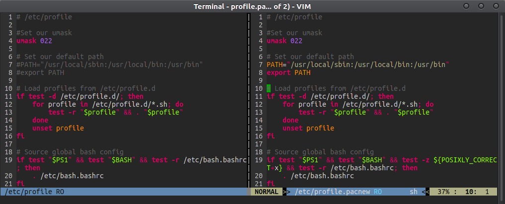Click 'fi' on line 21 in profile.pacnew pane
The image size is (505, 204).
(x=271, y=184)
